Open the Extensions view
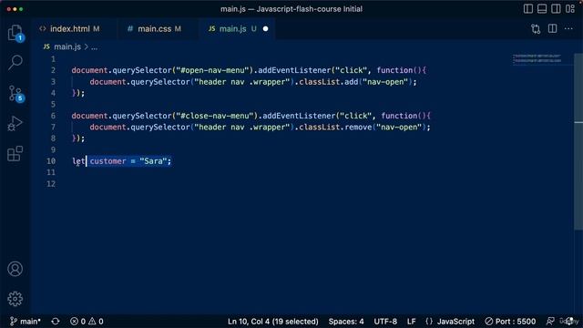 (x=15, y=154)
